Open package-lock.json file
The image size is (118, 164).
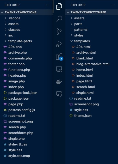(x=26, y=93)
